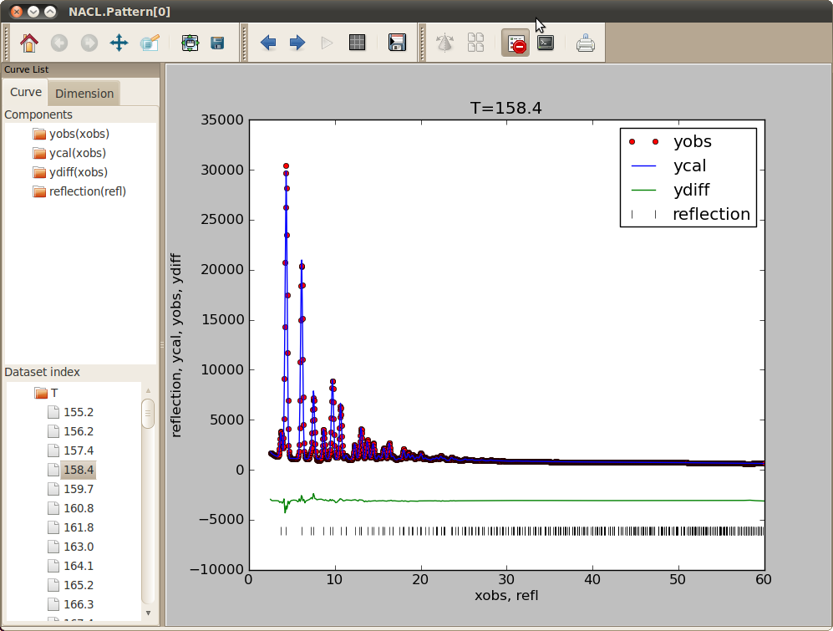
Task: Switch to the Dimension tab
Action: click(84, 94)
